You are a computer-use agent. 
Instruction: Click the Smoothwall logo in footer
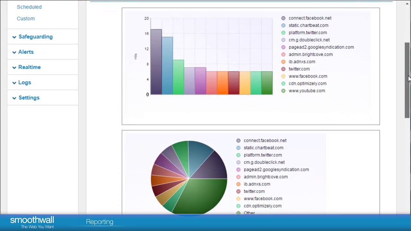pyautogui.click(x=32, y=223)
